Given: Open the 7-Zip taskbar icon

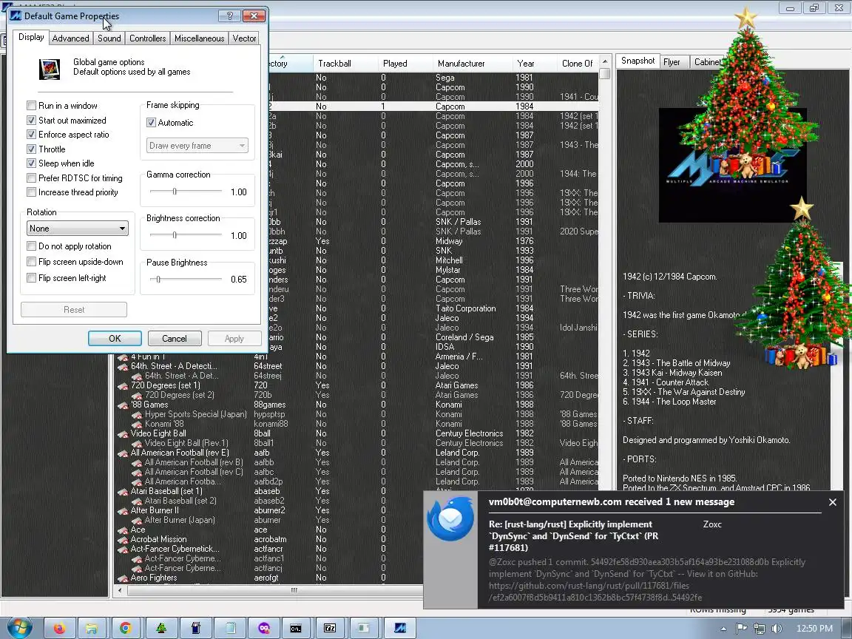Looking at the screenshot, I should click(x=330, y=629).
